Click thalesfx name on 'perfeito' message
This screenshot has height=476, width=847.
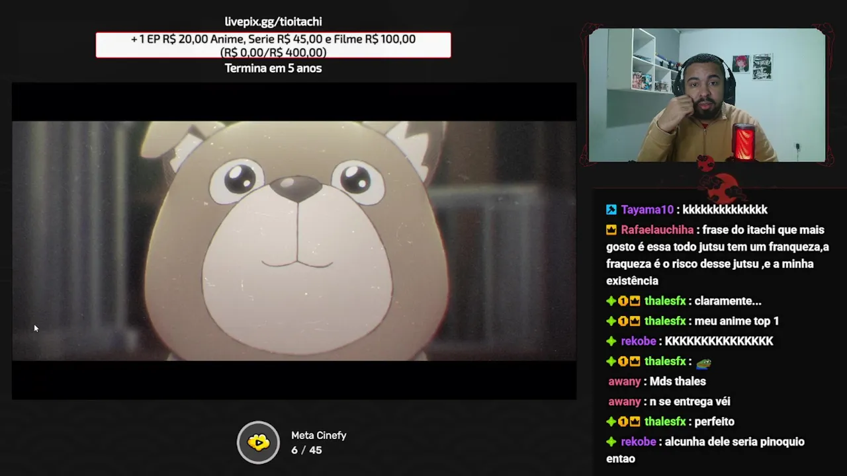pyautogui.click(x=665, y=422)
